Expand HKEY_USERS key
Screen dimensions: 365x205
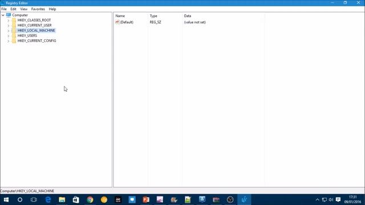tap(9, 36)
